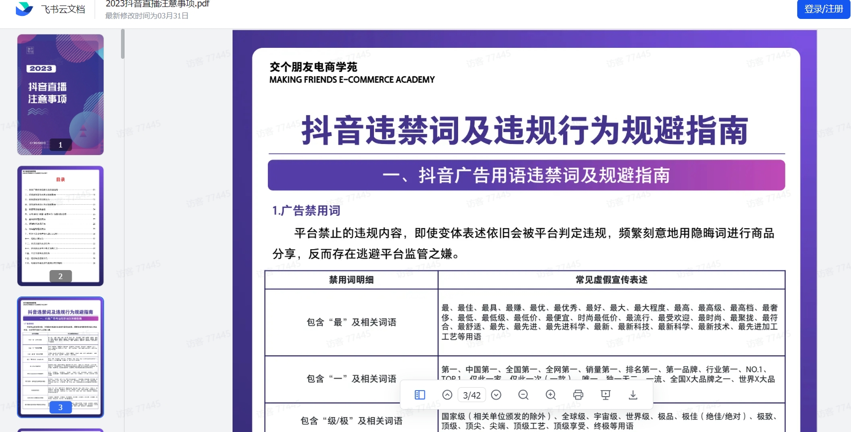Click the 常见虚假宣传表述 column header

tap(611, 280)
